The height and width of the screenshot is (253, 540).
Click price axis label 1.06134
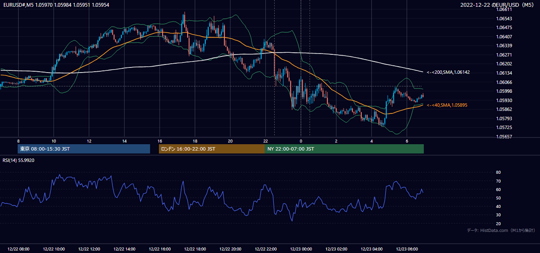click(505, 73)
